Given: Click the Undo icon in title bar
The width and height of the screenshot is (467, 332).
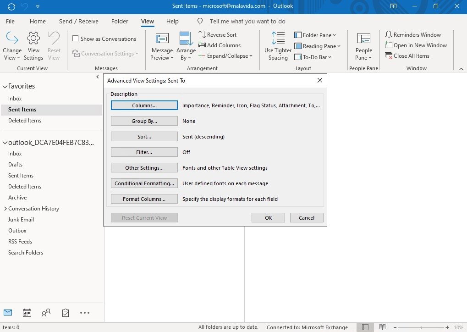Looking at the screenshot, I should point(25,6).
